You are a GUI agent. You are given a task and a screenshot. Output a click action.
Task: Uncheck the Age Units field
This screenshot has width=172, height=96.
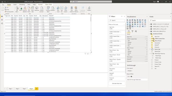coord(152,37)
